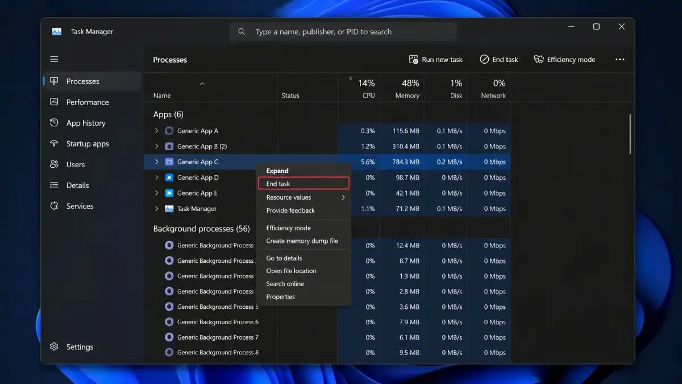This screenshot has height=384, width=682.
Task: Click the 784.3 MB memory value
Action: 406,162
